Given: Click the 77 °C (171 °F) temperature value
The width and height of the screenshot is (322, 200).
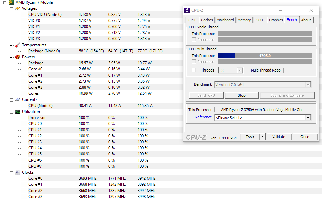Looking at the screenshot, I should (150, 51).
